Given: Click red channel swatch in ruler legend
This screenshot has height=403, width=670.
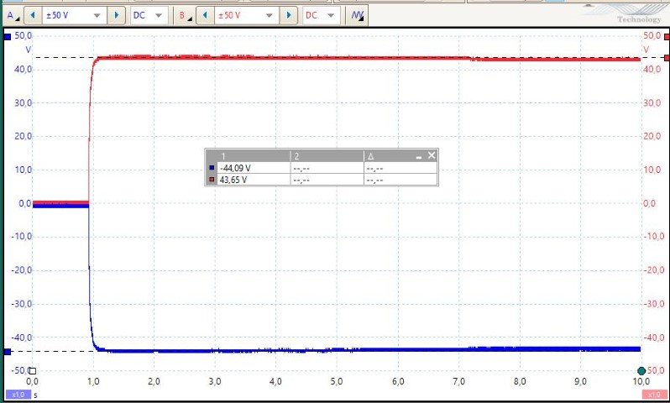Looking at the screenshot, I should 212,180.
